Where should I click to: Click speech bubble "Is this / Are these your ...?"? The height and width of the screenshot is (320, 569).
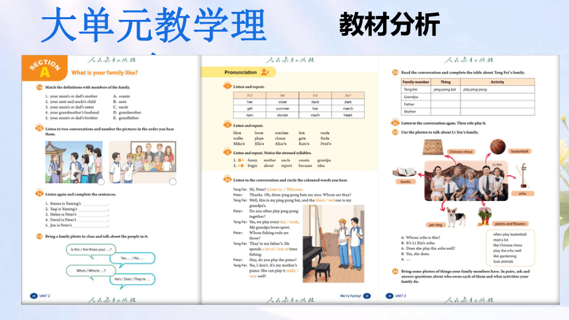coord(91,250)
